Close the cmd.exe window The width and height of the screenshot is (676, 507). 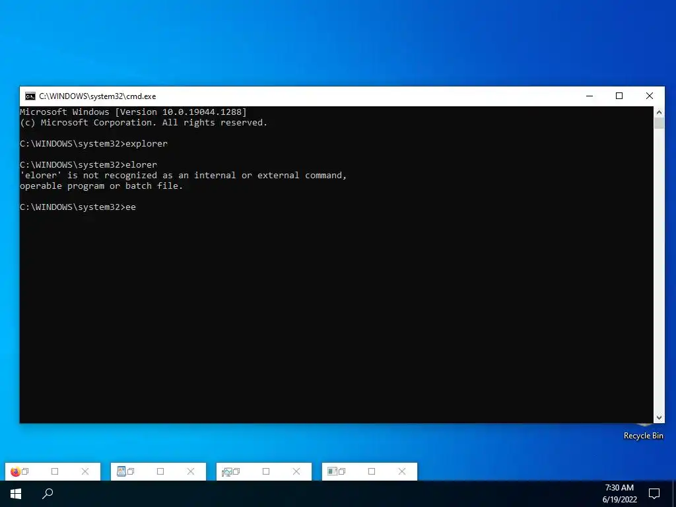(650, 96)
